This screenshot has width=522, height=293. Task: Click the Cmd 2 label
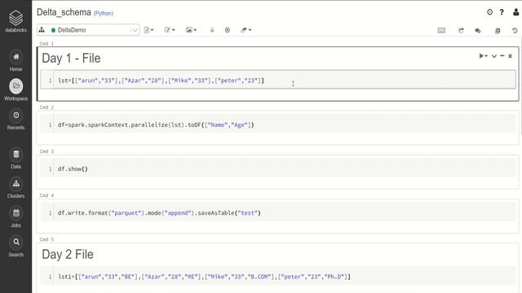(x=46, y=107)
